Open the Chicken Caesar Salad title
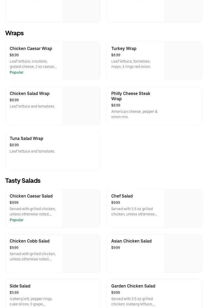This screenshot has width=211, height=308. (x=31, y=196)
